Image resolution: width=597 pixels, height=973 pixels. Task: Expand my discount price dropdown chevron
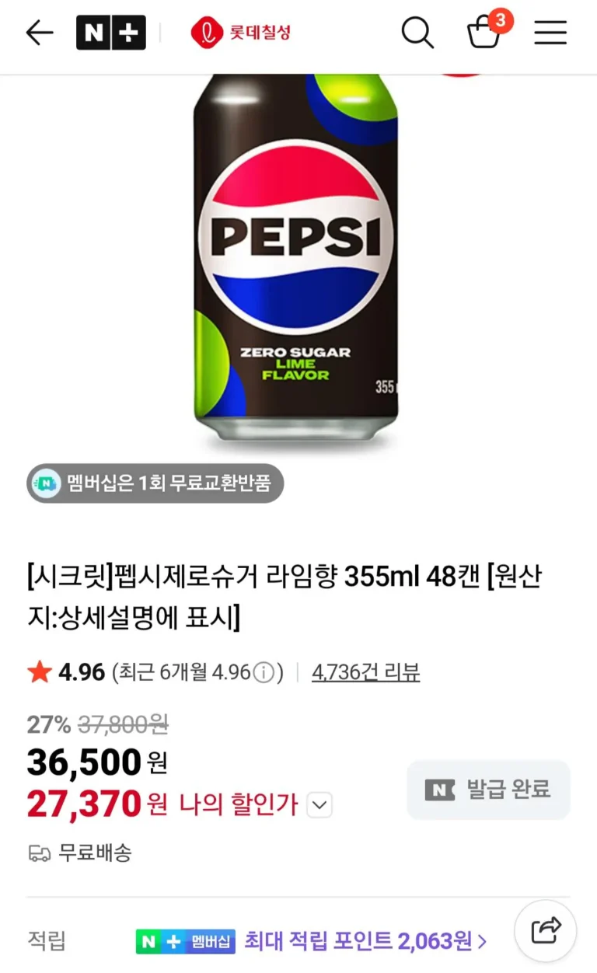pyautogui.click(x=319, y=805)
